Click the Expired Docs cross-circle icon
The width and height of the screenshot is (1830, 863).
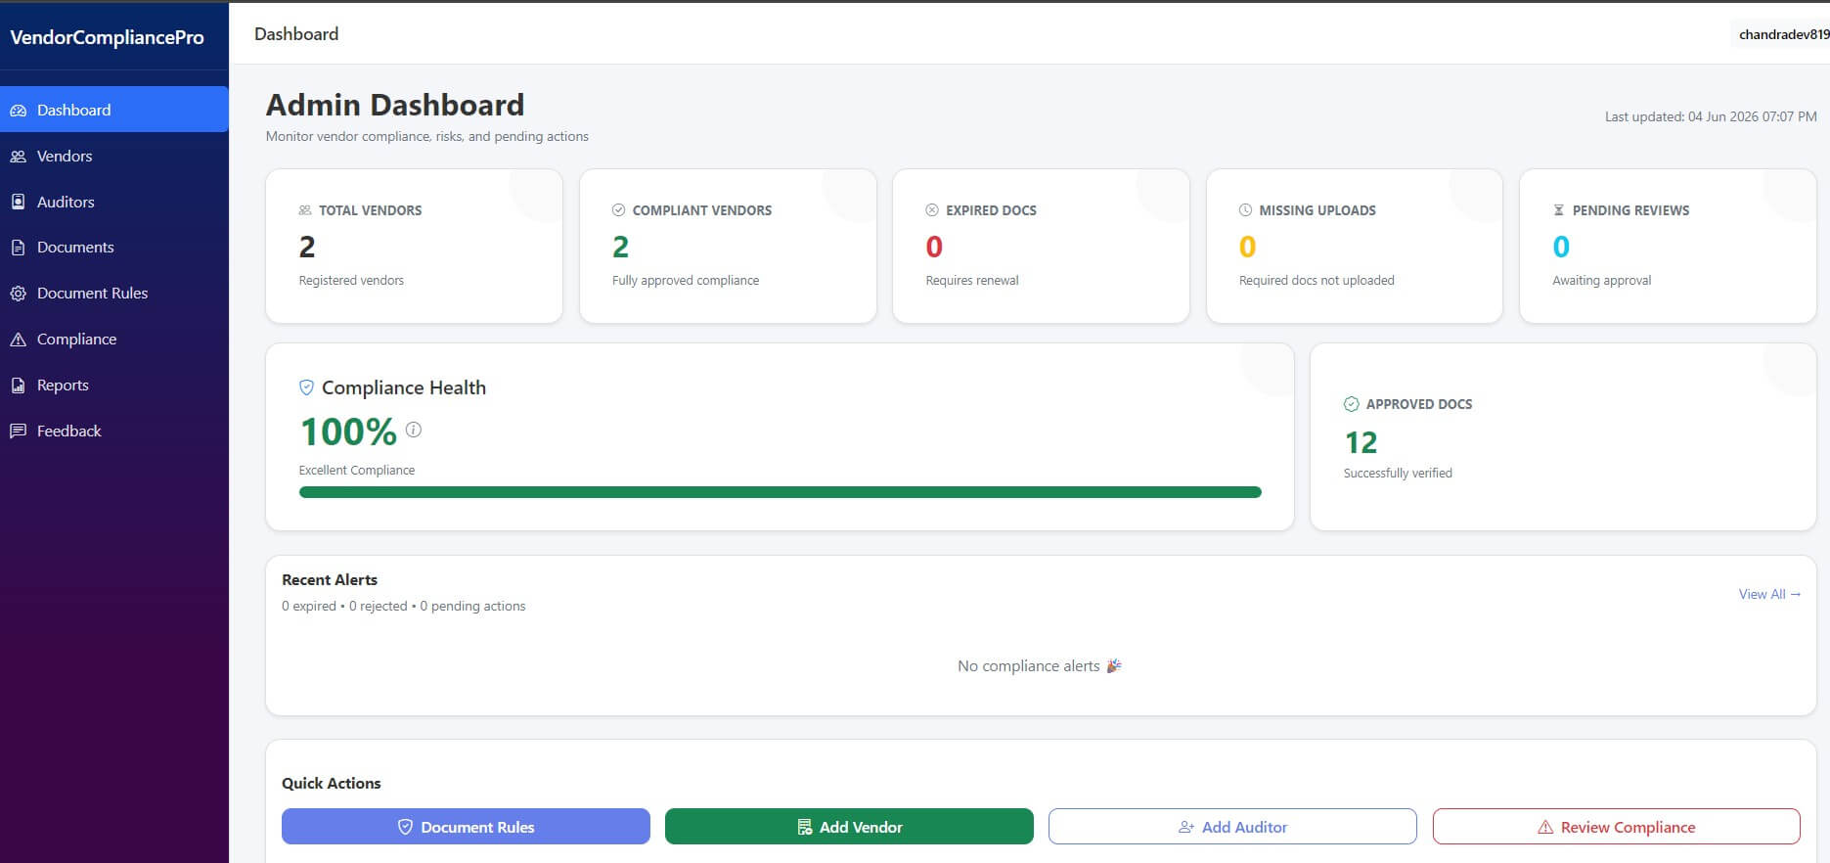point(932,210)
